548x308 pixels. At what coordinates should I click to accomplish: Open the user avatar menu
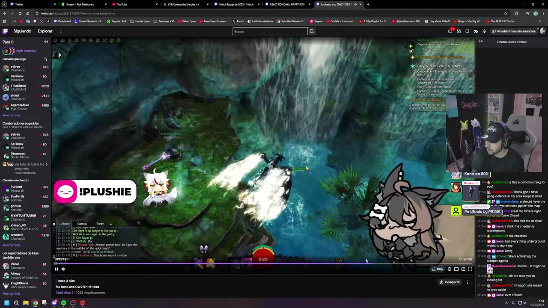click(x=542, y=31)
